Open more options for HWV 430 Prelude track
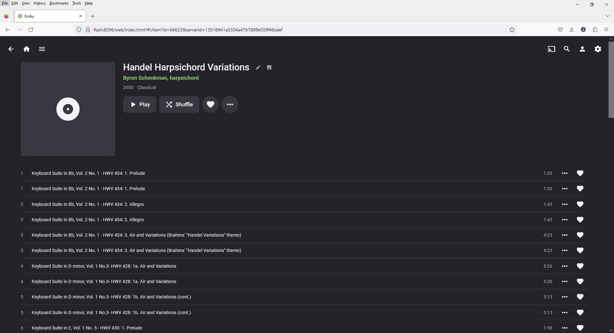The width and height of the screenshot is (614, 333). (565, 328)
